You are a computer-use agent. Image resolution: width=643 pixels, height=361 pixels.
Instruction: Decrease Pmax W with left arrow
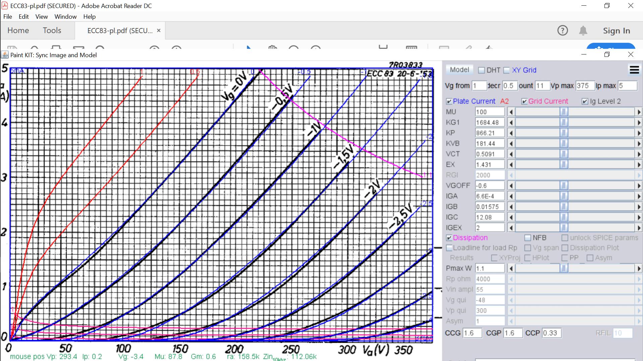point(511,268)
